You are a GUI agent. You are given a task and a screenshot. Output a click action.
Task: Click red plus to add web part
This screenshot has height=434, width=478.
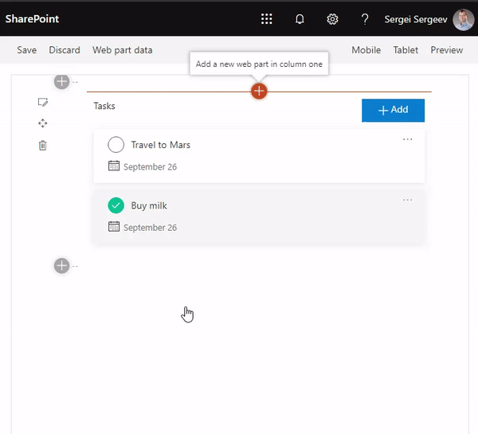coord(259,92)
